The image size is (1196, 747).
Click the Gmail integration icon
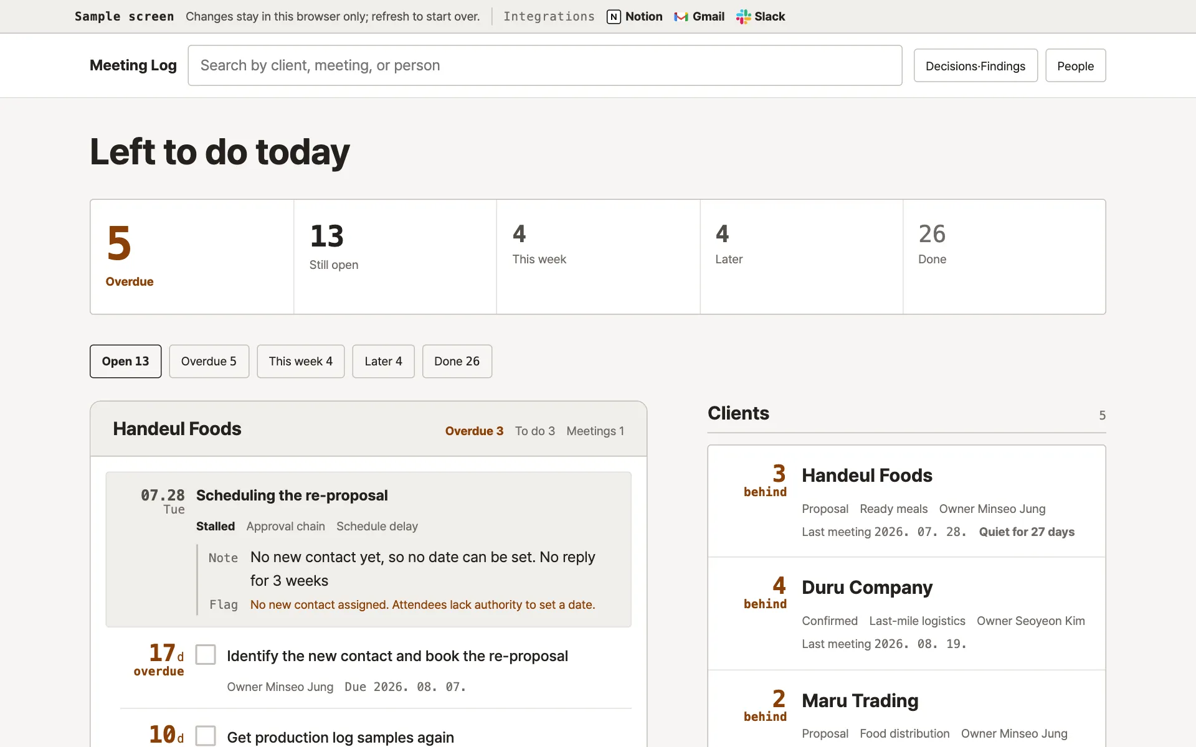click(x=681, y=17)
